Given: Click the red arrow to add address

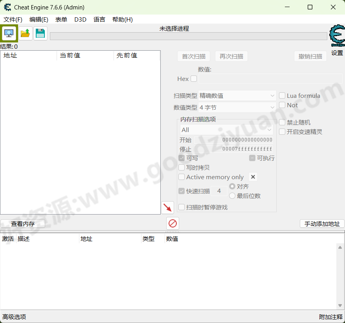Looking at the screenshot, I should (x=167, y=207).
